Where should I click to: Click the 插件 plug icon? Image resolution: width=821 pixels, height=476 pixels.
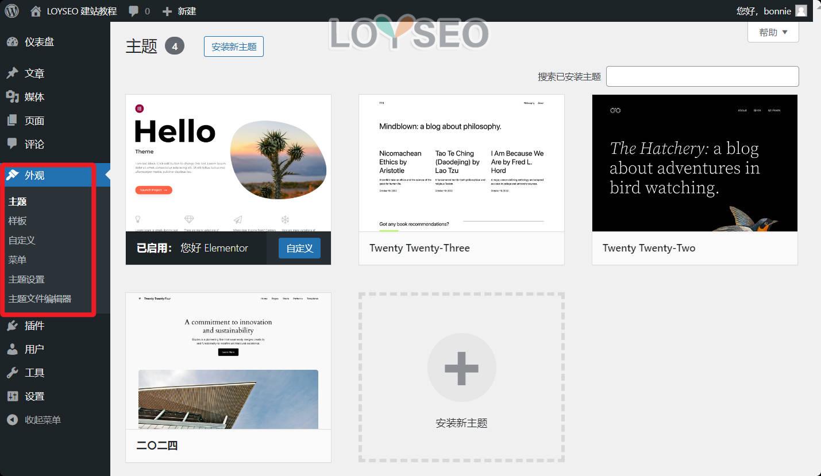click(12, 326)
